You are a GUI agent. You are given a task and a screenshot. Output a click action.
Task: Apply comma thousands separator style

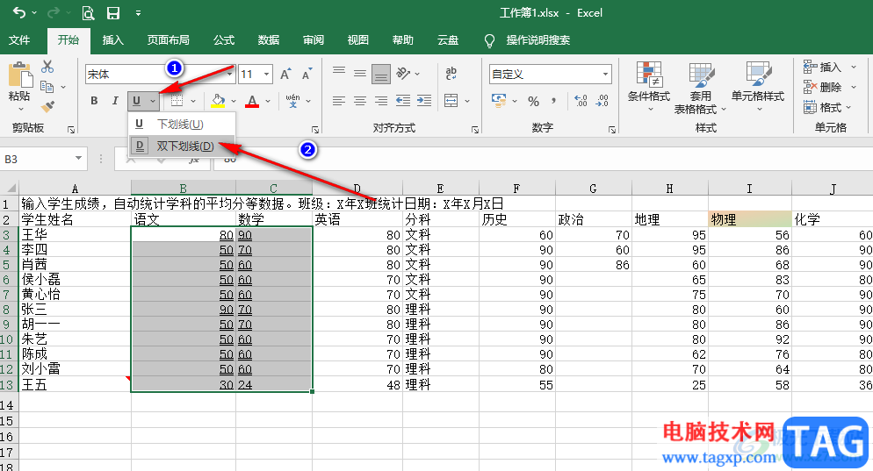(553, 101)
